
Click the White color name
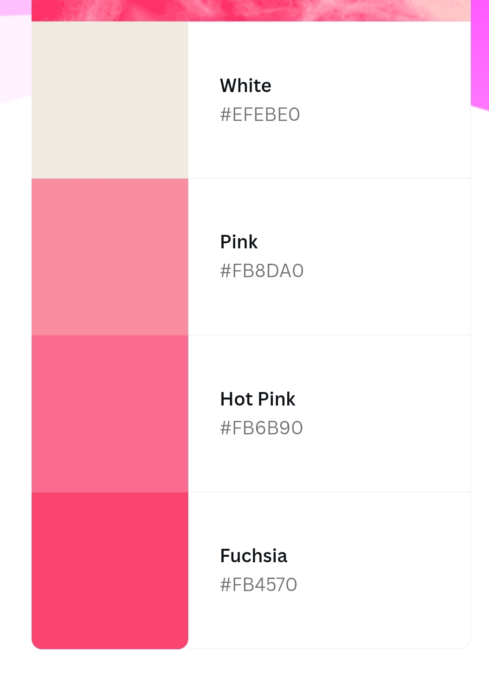pos(245,86)
